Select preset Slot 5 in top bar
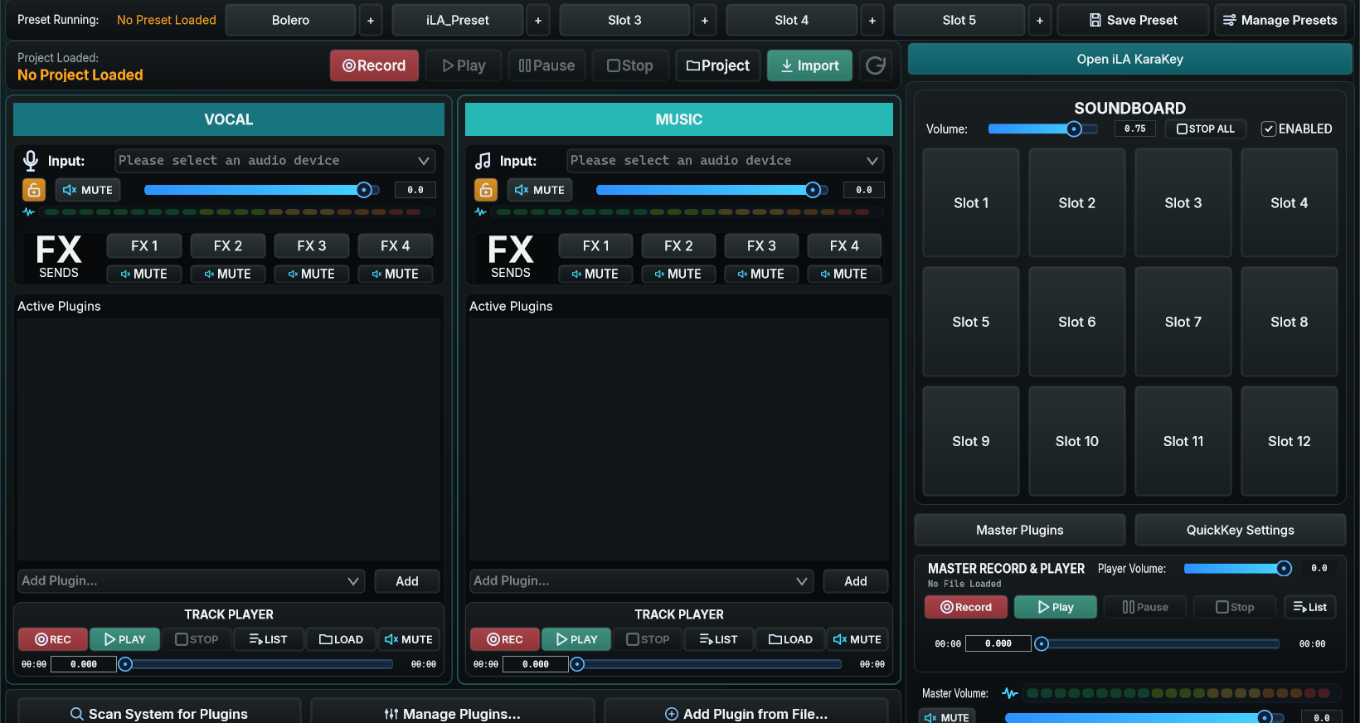The height and width of the screenshot is (723, 1360). [959, 20]
